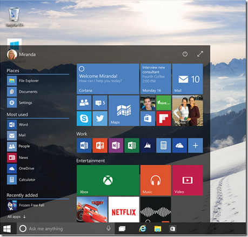This screenshot has width=248, height=237.
Task: Launch OneNote tile in Work group
Action: [116, 145]
